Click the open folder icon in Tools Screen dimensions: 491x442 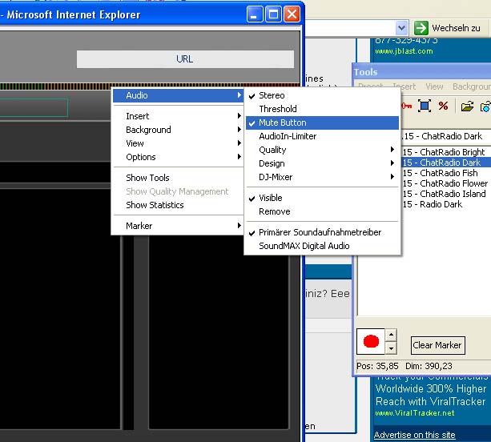(x=467, y=106)
